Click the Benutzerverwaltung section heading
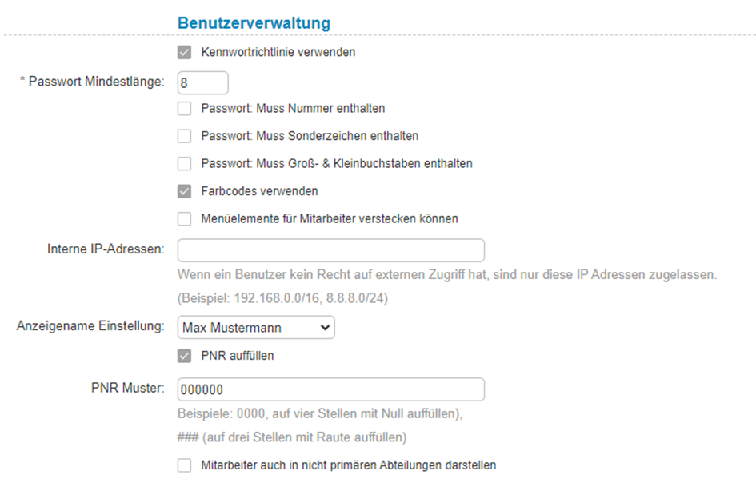 click(x=254, y=23)
